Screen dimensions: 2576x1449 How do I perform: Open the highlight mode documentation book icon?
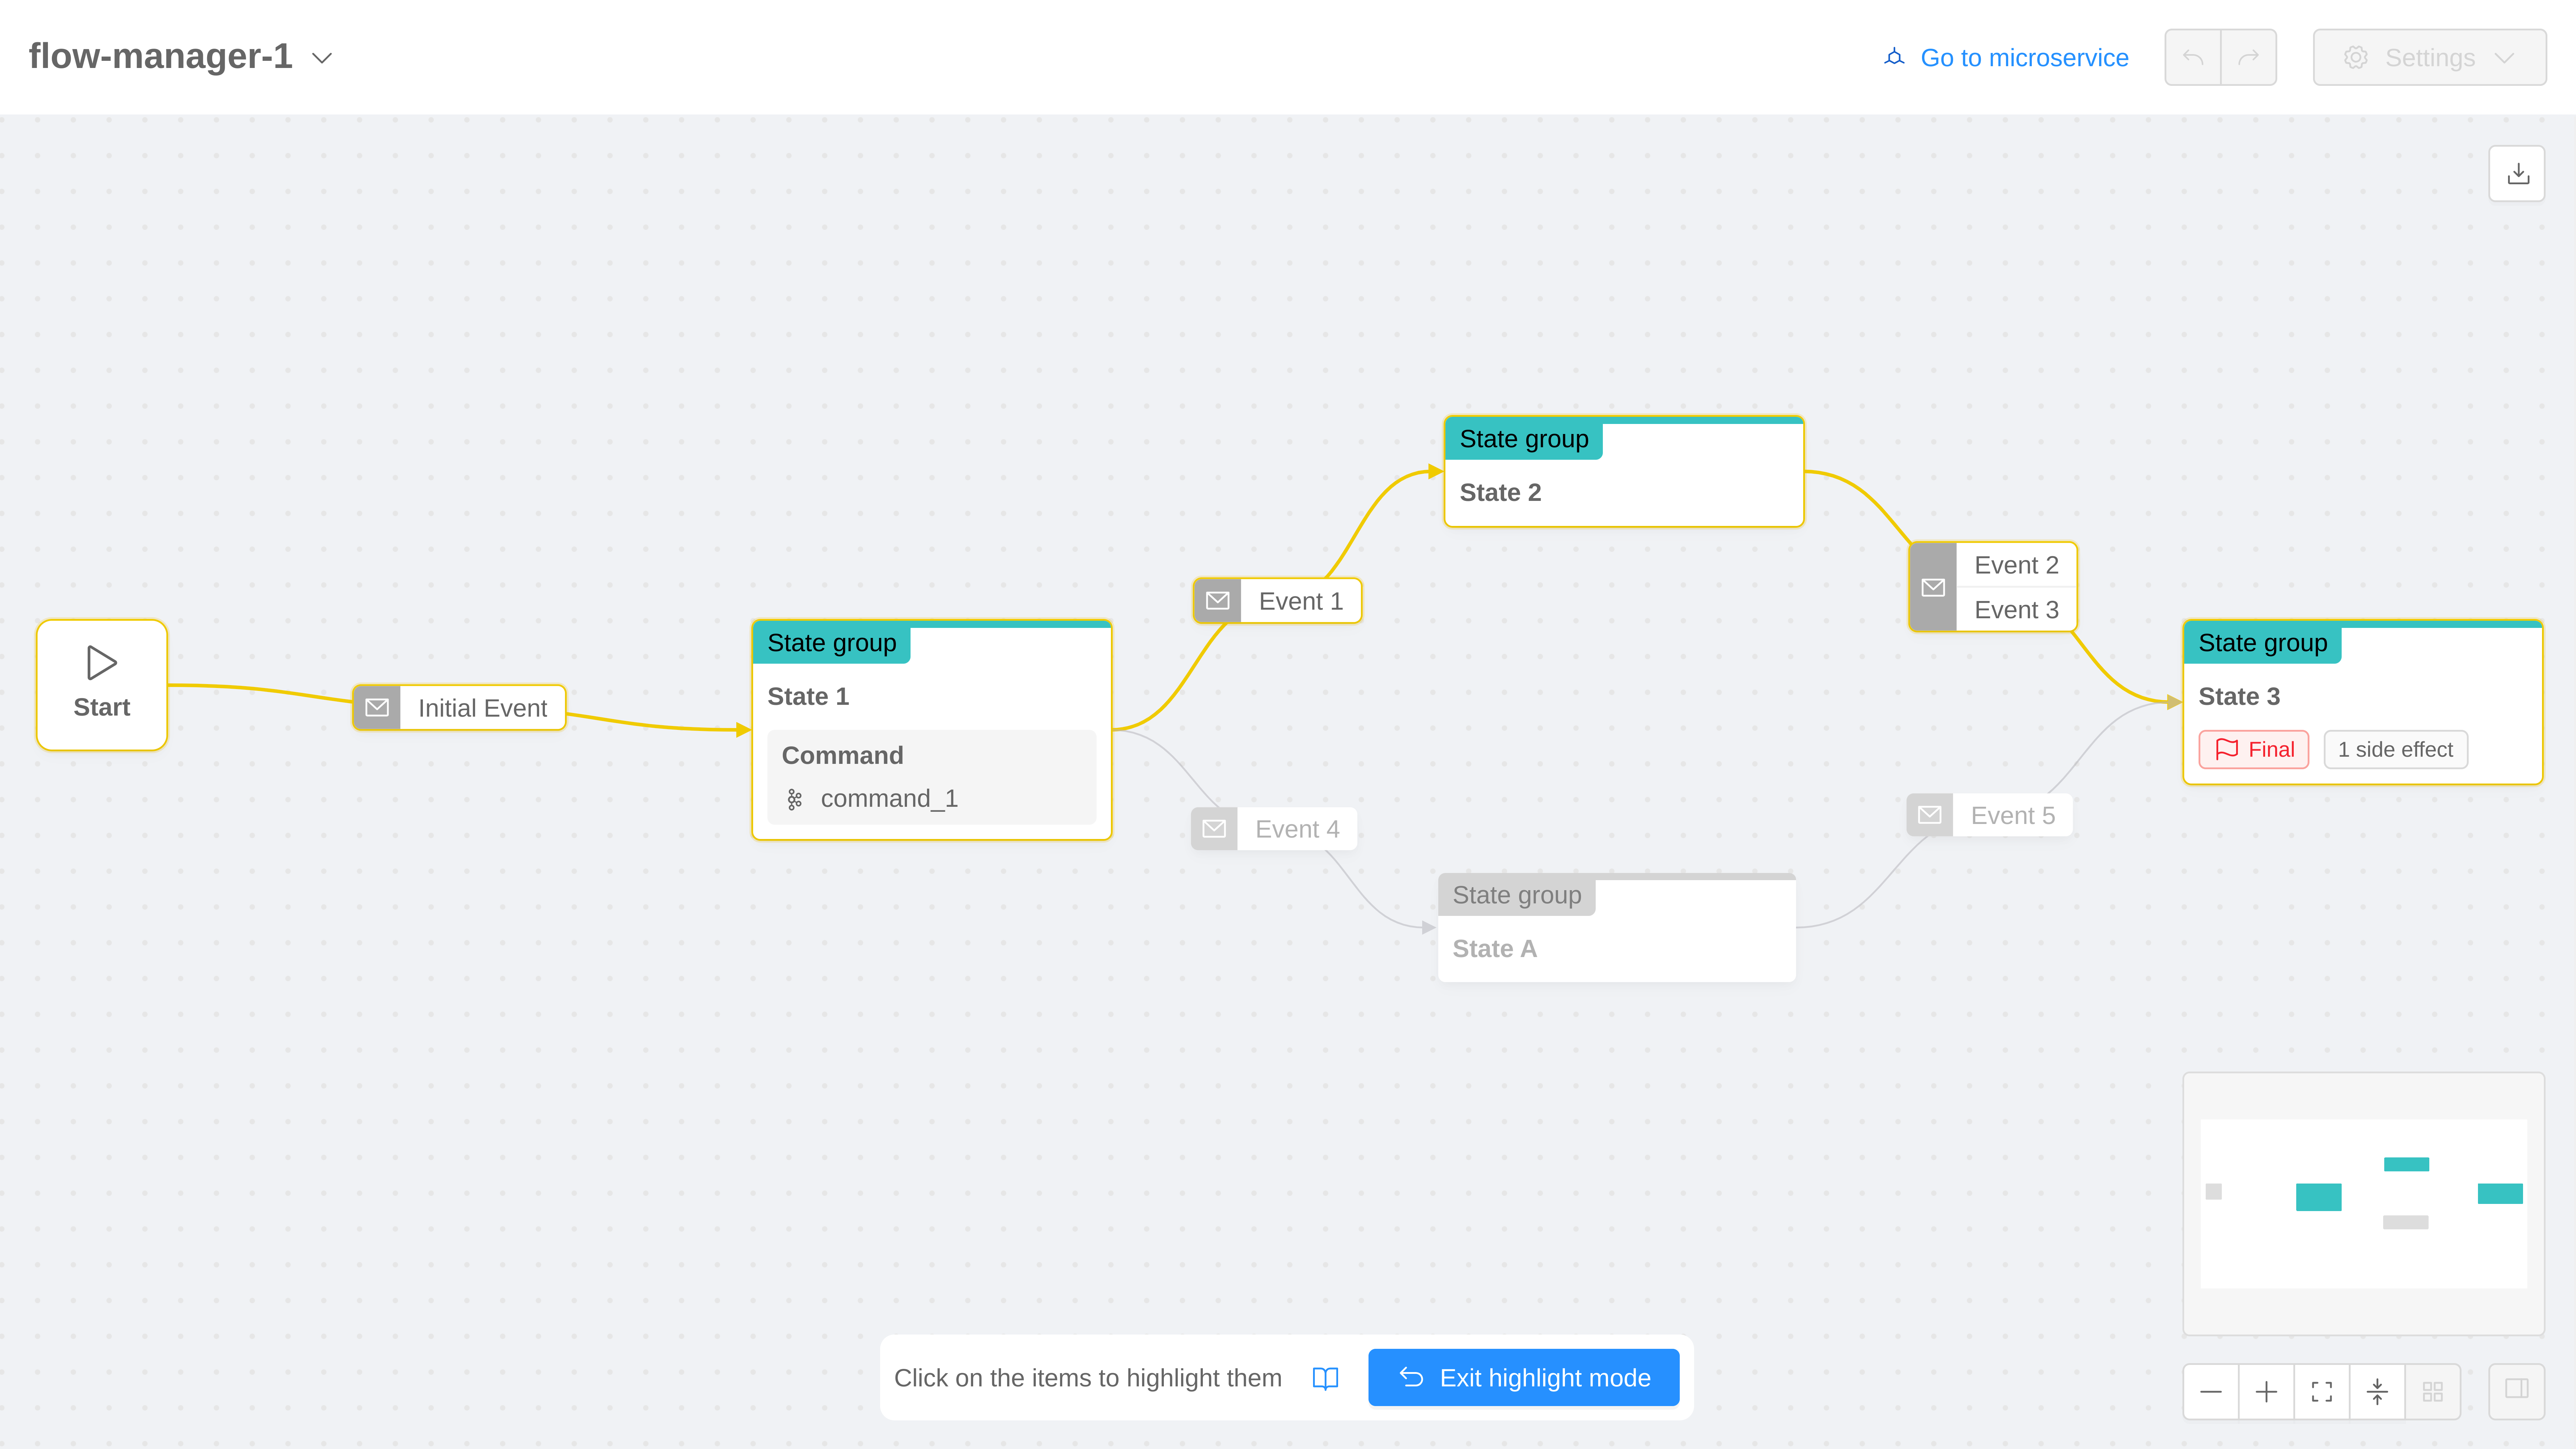point(1325,1378)
